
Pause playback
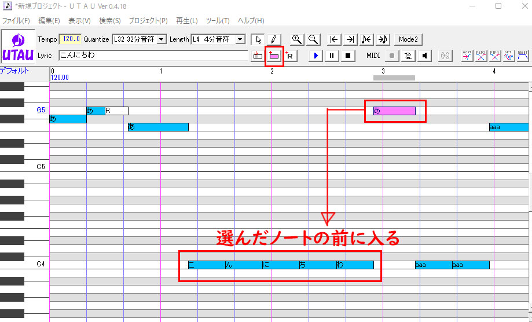pyautogui.click(x=332, y=56)
